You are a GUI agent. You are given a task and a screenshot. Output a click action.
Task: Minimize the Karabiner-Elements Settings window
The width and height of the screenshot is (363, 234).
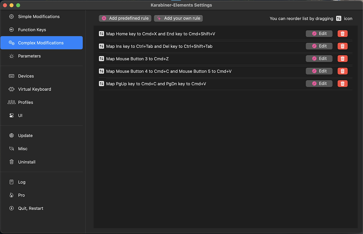point(11,5)
